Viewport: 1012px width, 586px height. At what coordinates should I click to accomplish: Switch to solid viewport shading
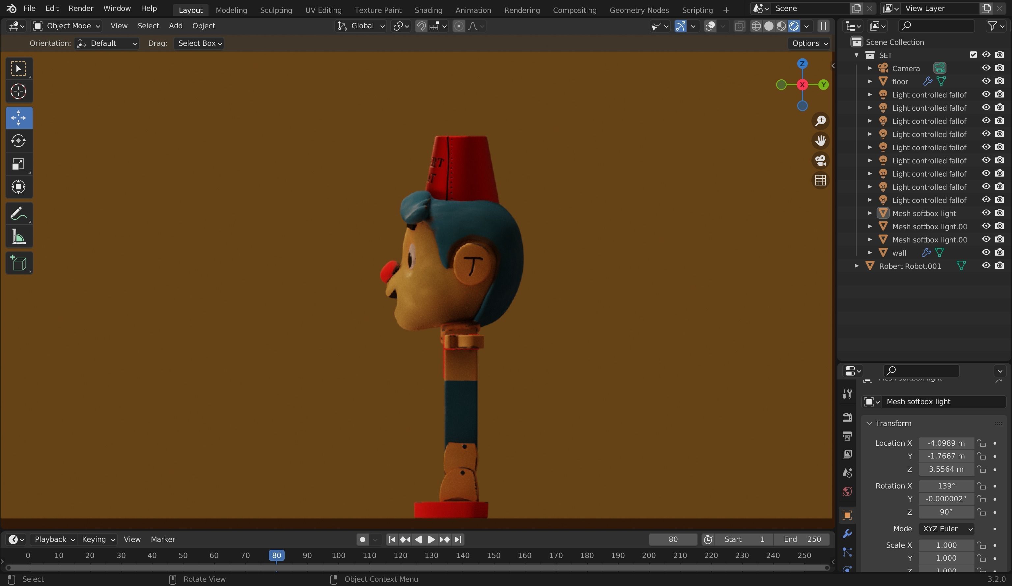(x=769, y=26)
